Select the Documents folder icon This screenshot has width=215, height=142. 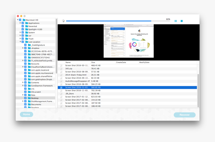point(29,104)
